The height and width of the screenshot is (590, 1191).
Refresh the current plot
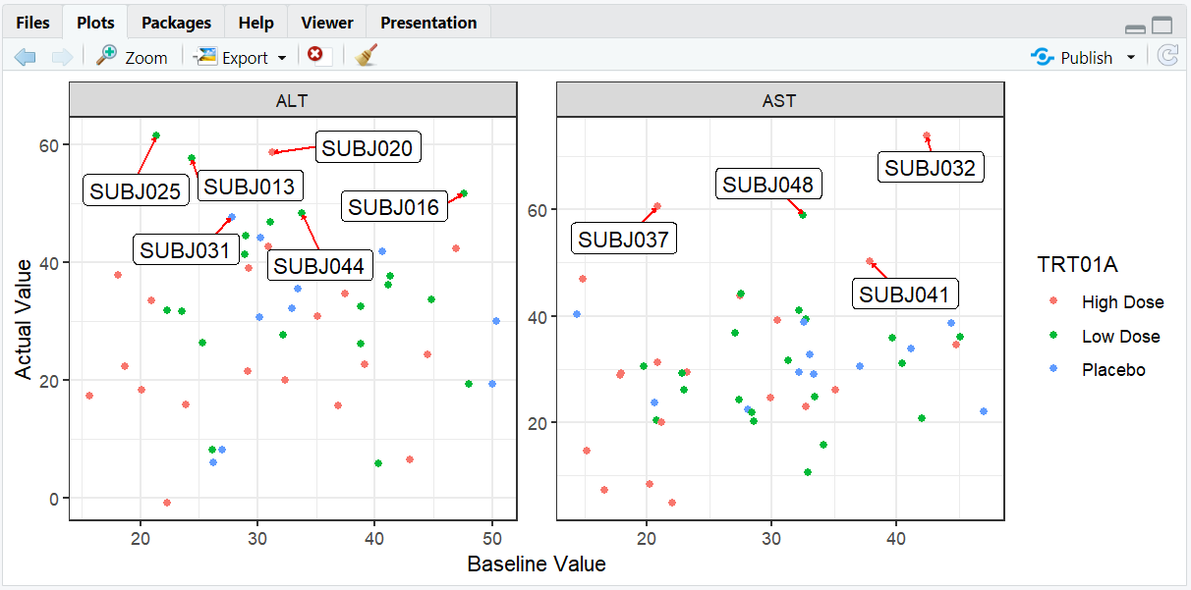1167,56
